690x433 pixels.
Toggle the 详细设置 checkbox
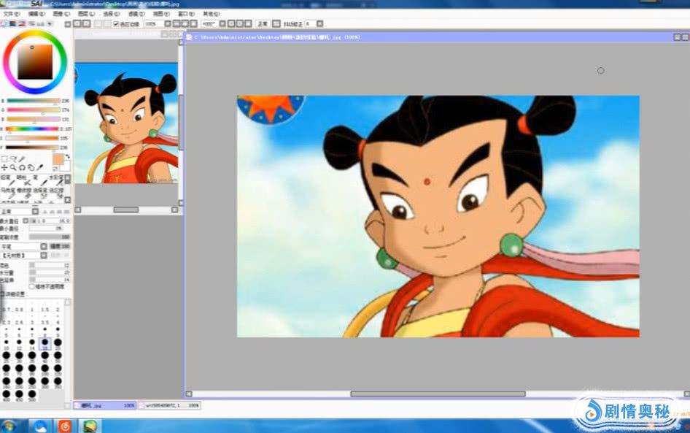click(3, 294)
